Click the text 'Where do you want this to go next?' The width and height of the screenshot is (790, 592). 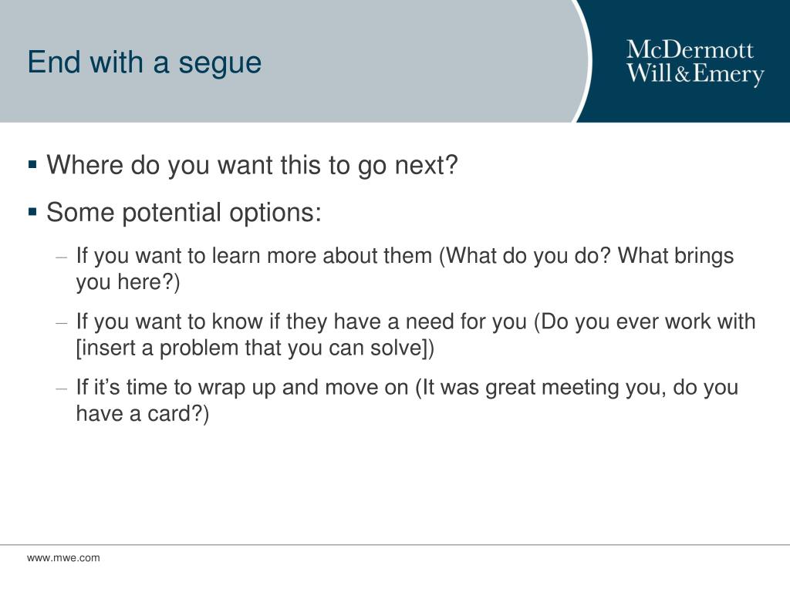pyautogui.click(x=252, y=165)
